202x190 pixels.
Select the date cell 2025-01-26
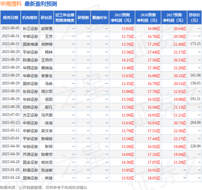point(11,170)
